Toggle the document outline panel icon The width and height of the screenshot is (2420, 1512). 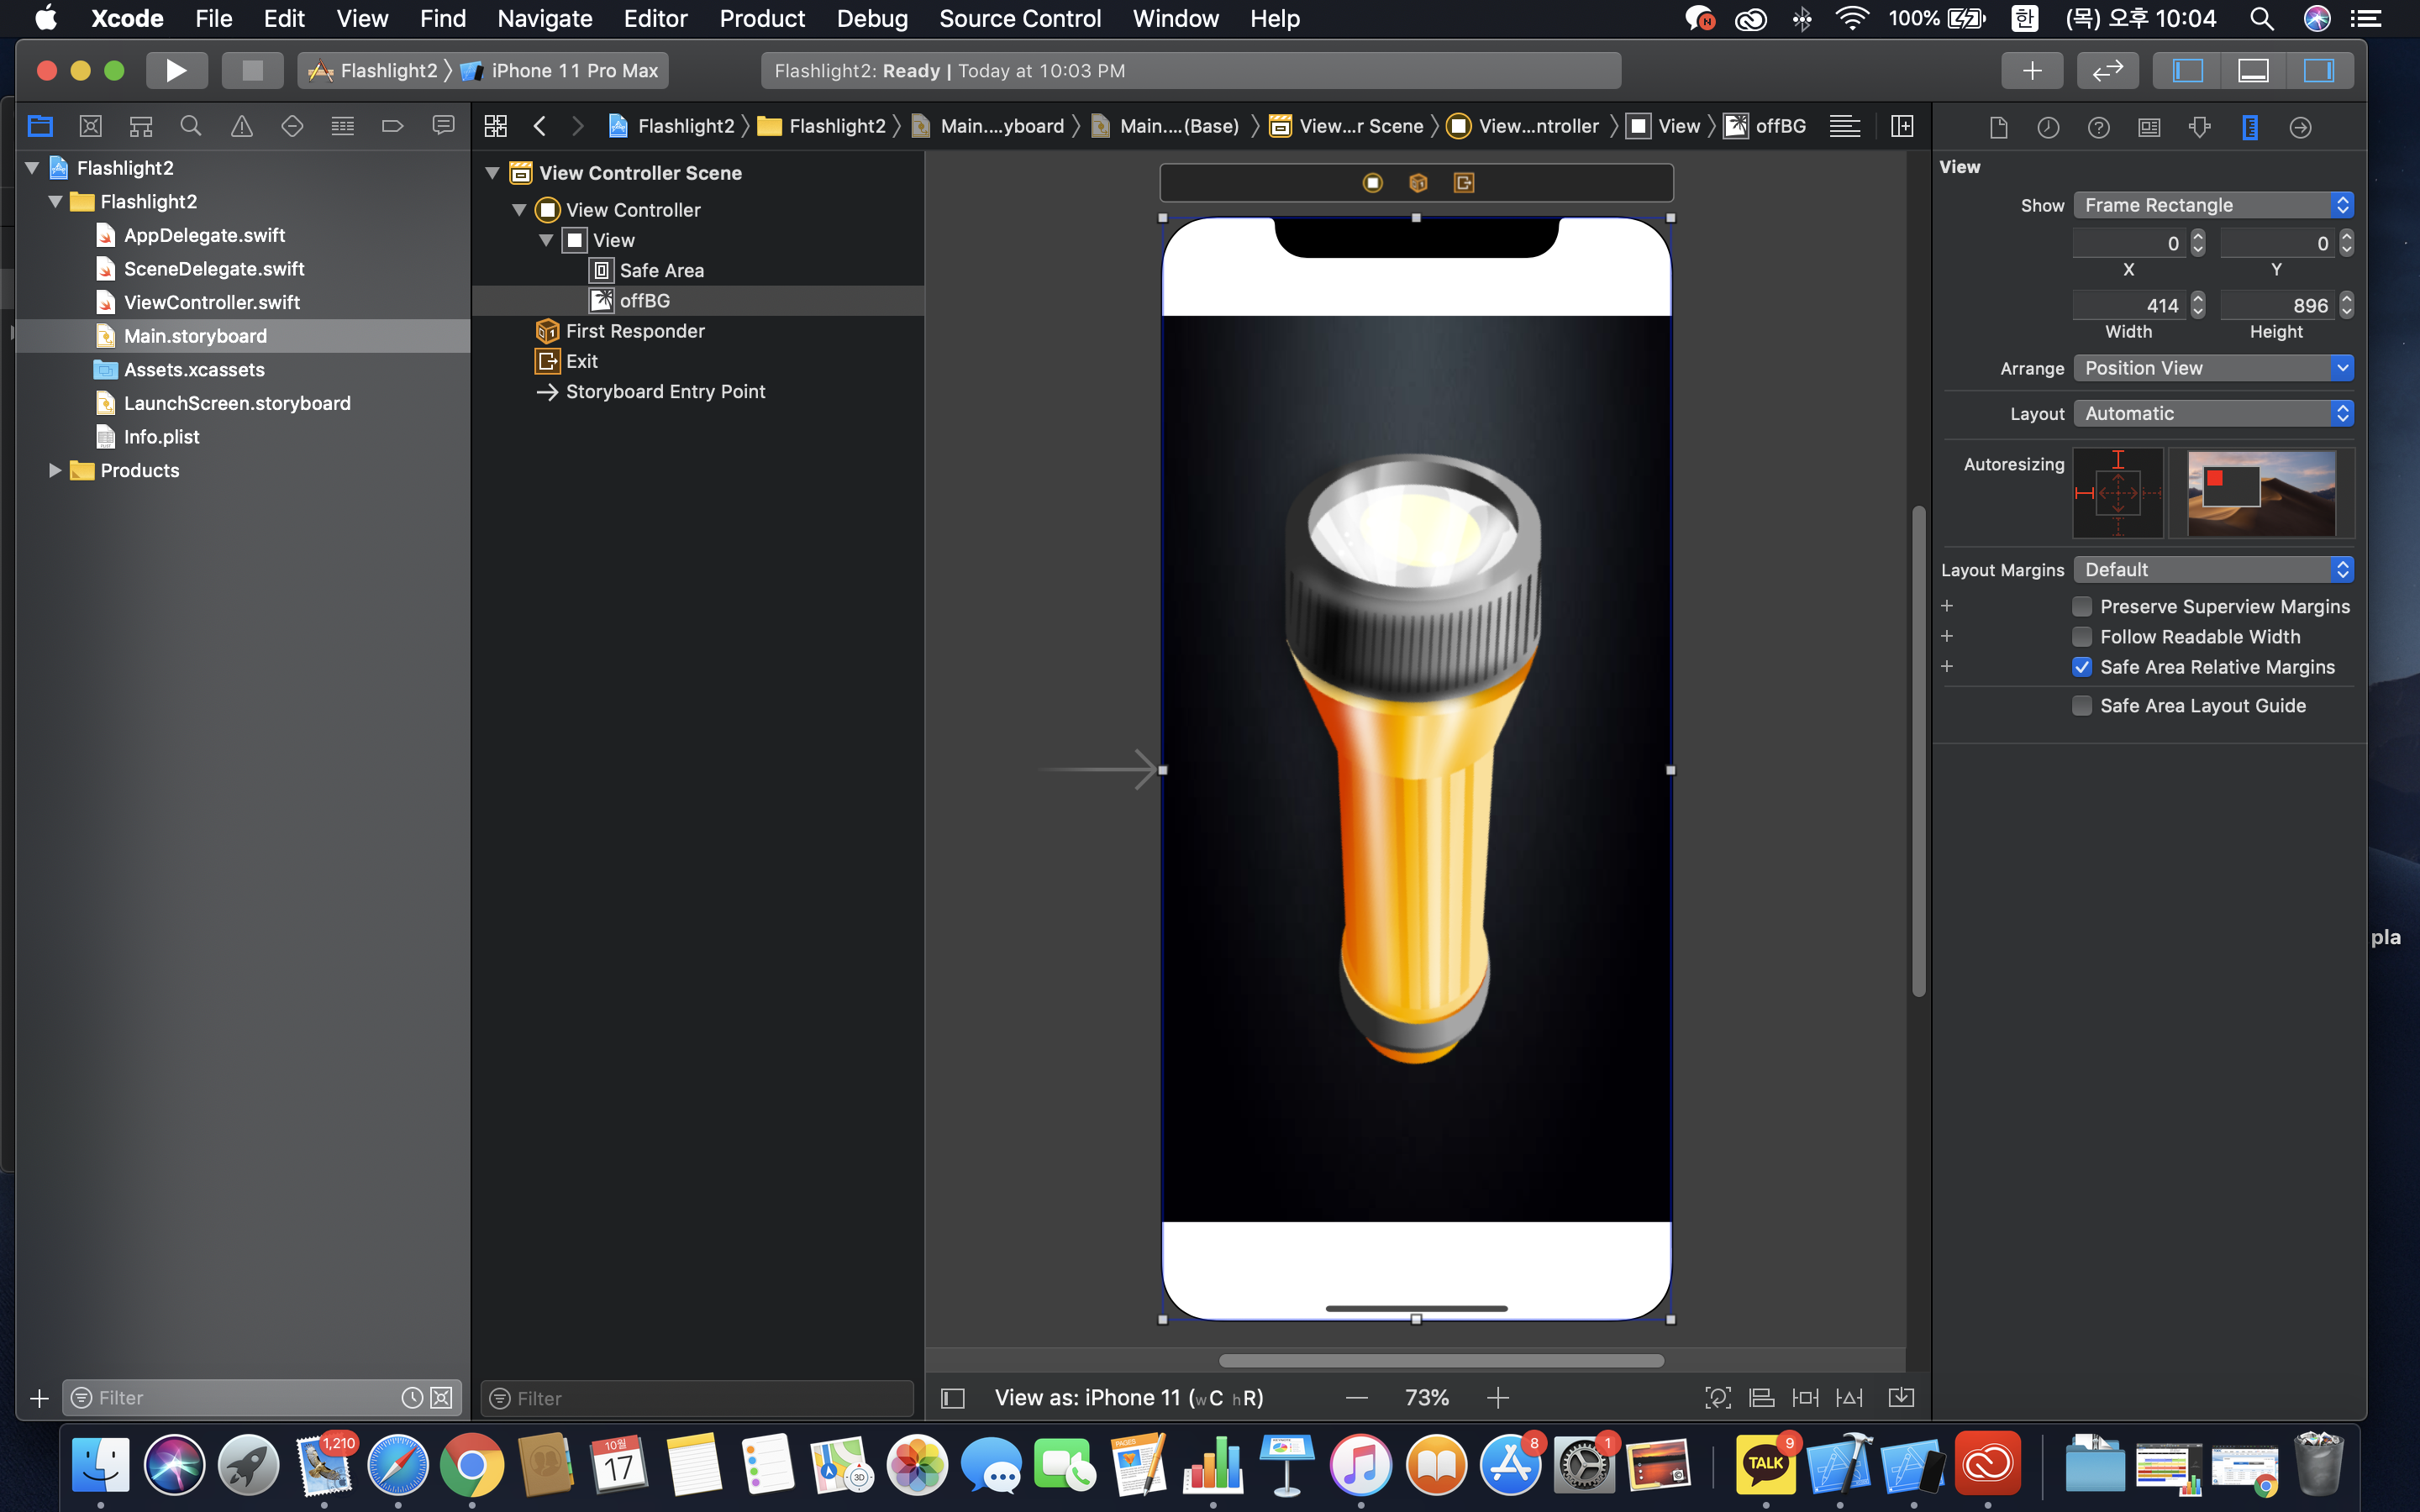[952, 1398]
